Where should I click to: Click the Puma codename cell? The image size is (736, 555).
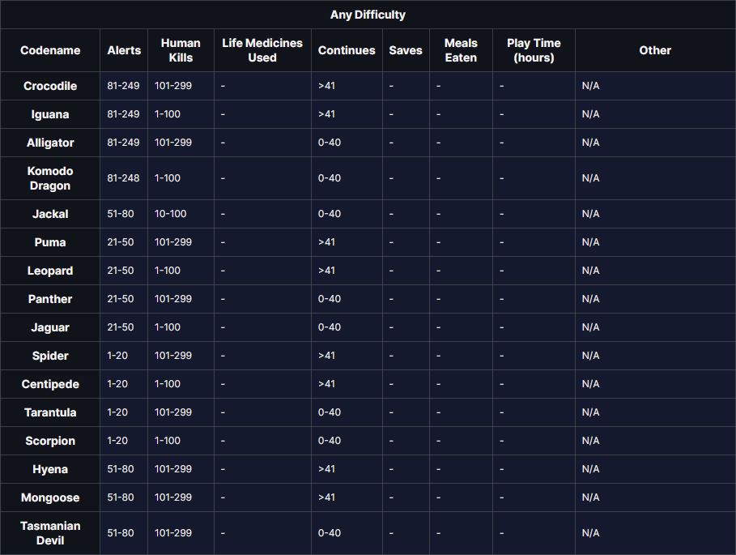point(50,242)
